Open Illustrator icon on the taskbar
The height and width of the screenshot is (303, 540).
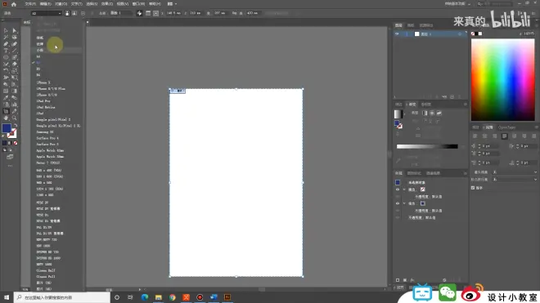(x=227, y=297)
